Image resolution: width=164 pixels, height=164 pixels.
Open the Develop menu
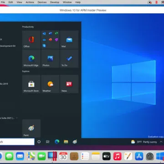click(x=55, y=2)
